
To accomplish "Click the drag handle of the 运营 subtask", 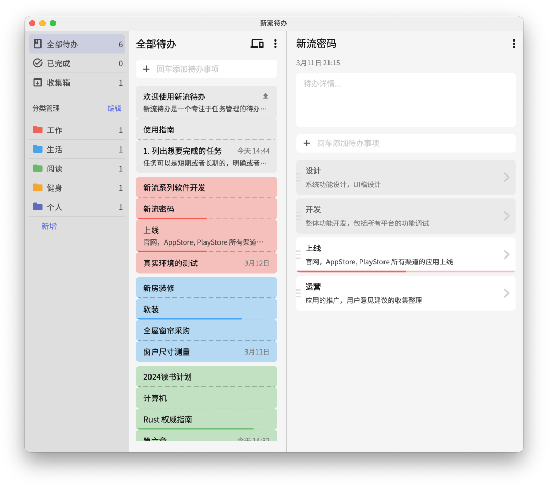I will click(x=298, y=293).
